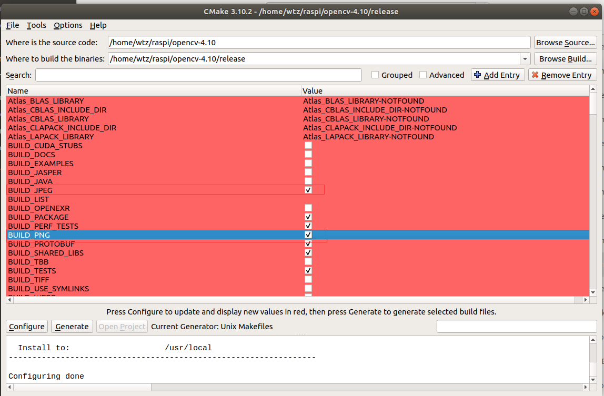
Task: Enable the Grouped checkbox
Action: coord(375,75)
